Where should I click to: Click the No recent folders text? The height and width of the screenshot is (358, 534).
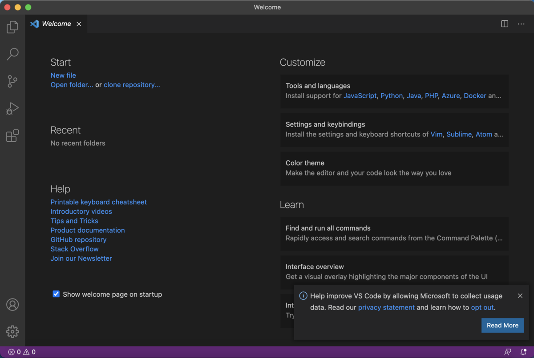click(78, 143)
